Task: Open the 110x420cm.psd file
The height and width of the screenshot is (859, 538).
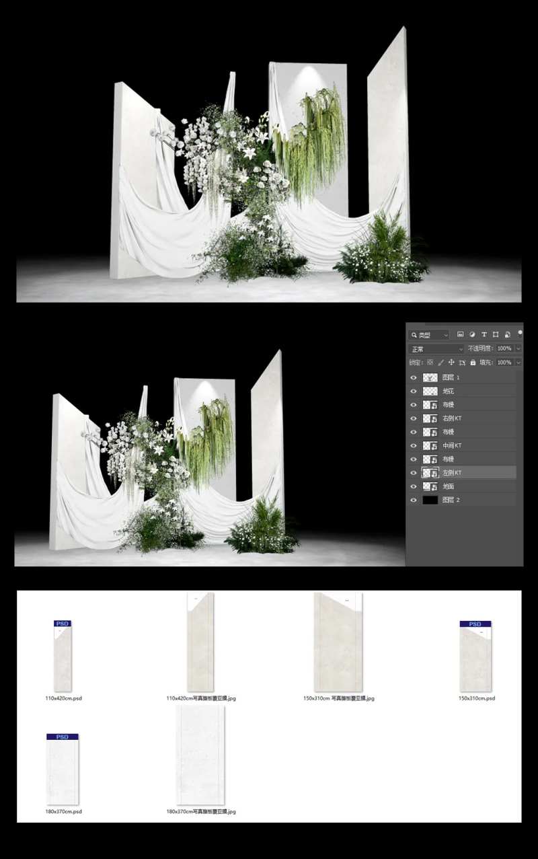Action: pyautogui.click(x=63, y=657)
